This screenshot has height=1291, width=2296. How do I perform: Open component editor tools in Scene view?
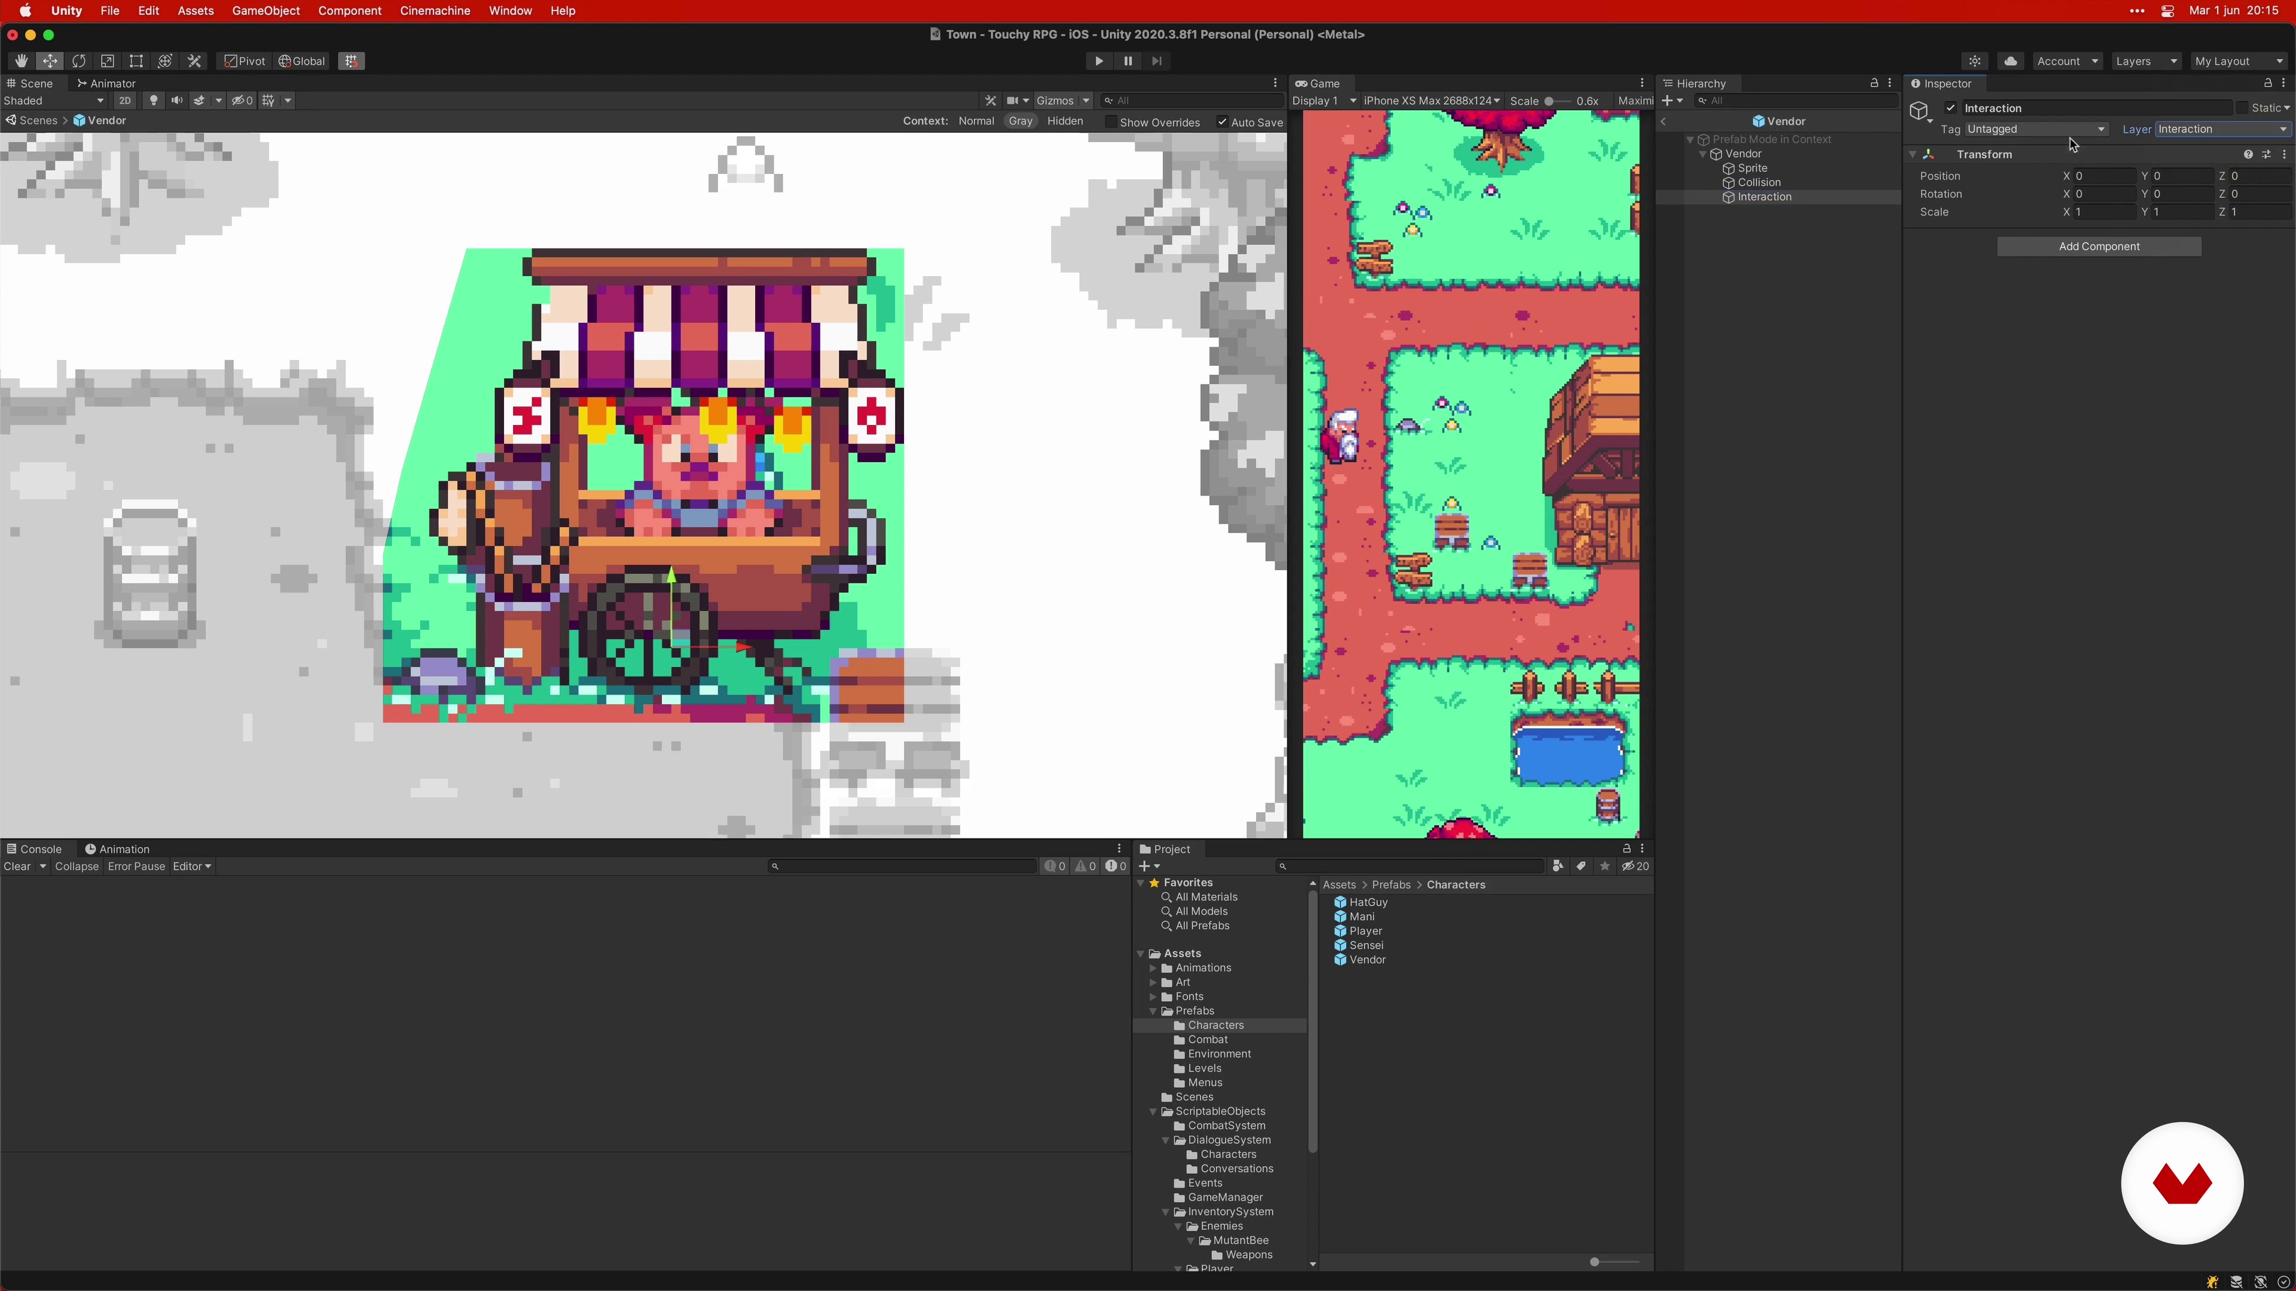coord(990,100)
